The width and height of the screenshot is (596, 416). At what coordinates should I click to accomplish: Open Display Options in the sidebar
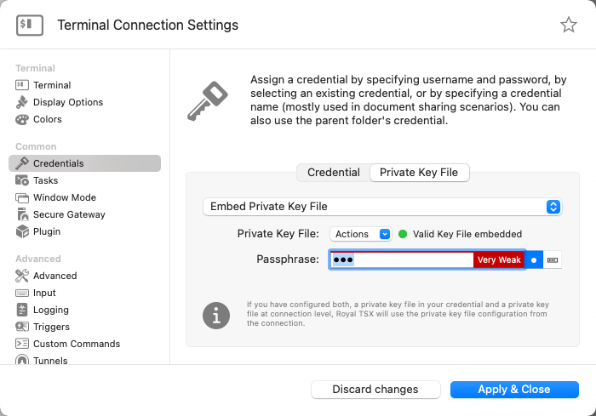point(67,102)
